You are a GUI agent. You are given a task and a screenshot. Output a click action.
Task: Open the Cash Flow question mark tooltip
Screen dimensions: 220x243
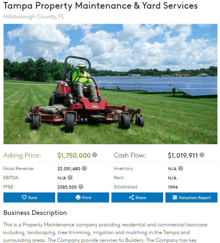click(202, 155)
